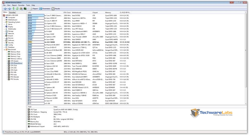Select the 12x Opteron 2431 row
This screenshot has height=136, width=250.
pos(79,23)
